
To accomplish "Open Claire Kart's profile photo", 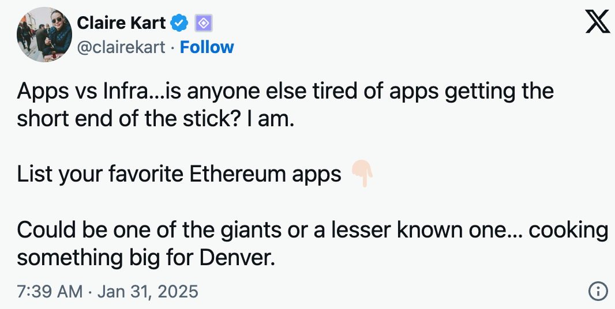I will coord(44,35).
